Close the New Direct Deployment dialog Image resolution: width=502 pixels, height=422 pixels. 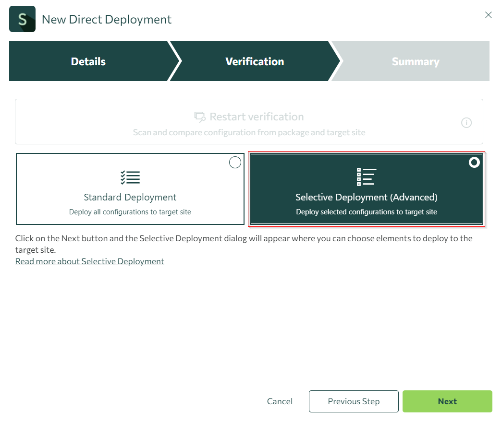point(489,15)
